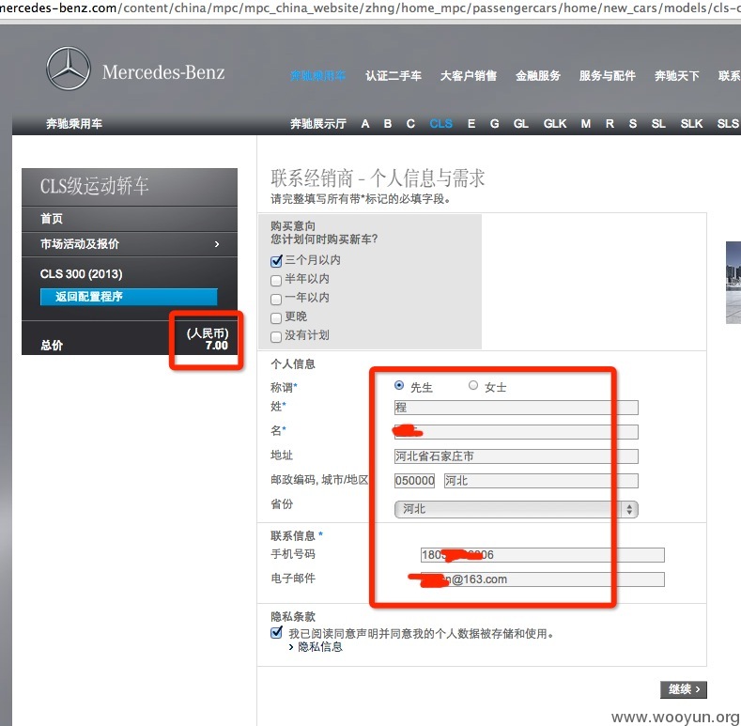Select model class B
This screenshot has height=726, width=741.
coord(388,124)
